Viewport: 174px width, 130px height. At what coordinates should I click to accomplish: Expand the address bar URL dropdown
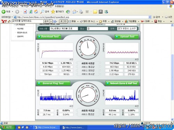coord(150,17)
